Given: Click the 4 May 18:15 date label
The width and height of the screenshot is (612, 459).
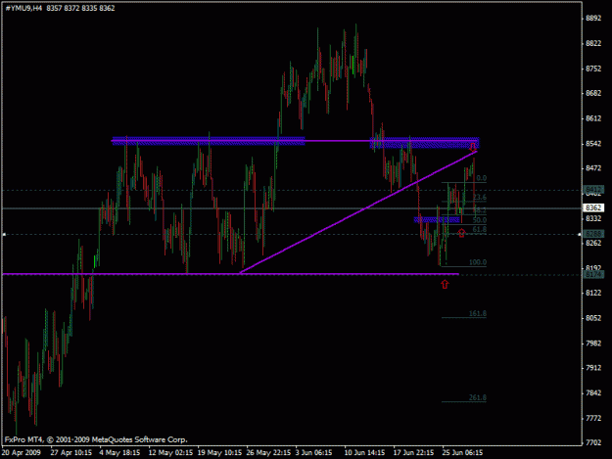Looking at the screenshot, I should point(119,453).
